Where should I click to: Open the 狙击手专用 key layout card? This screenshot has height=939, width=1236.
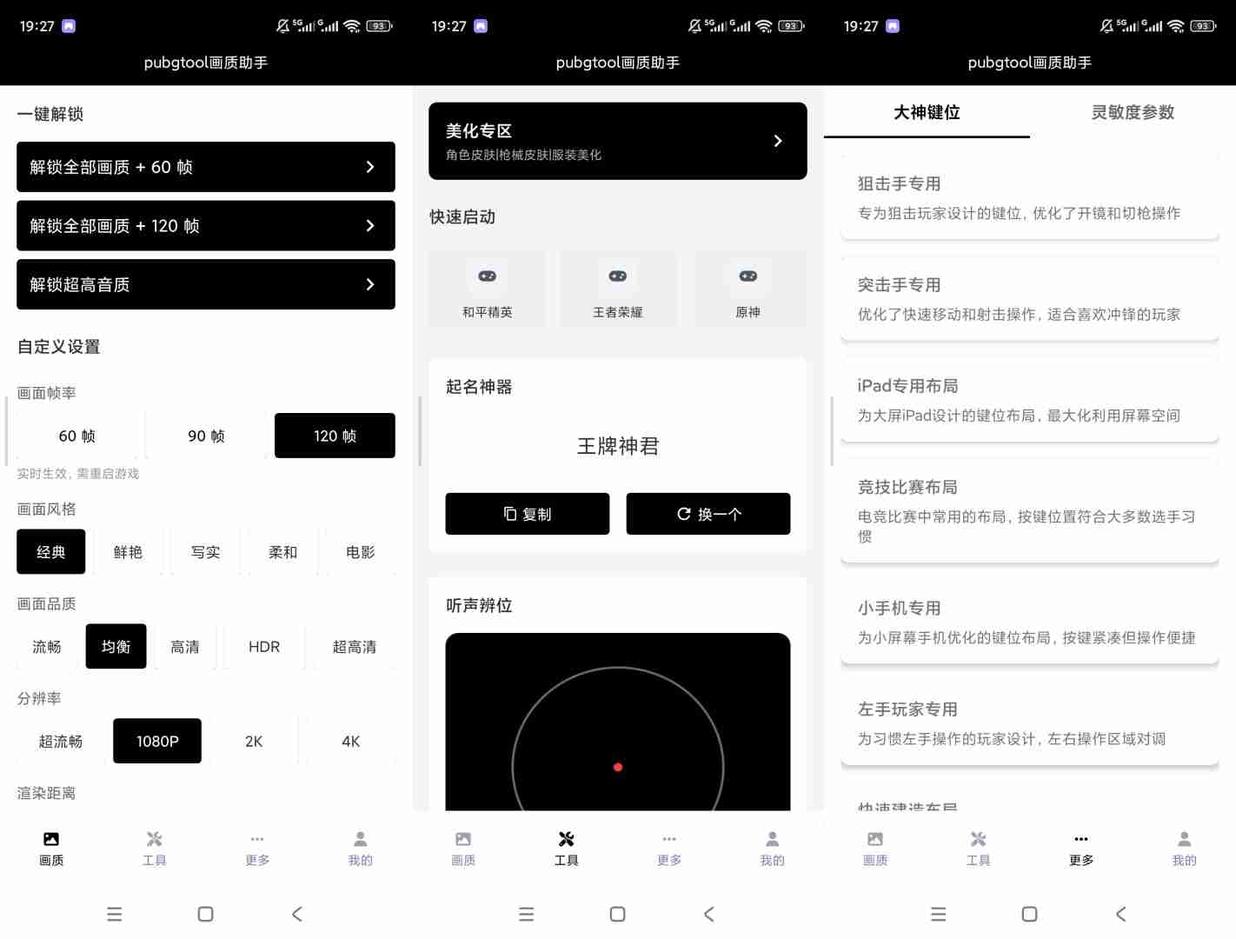(x=1029, y=198)
